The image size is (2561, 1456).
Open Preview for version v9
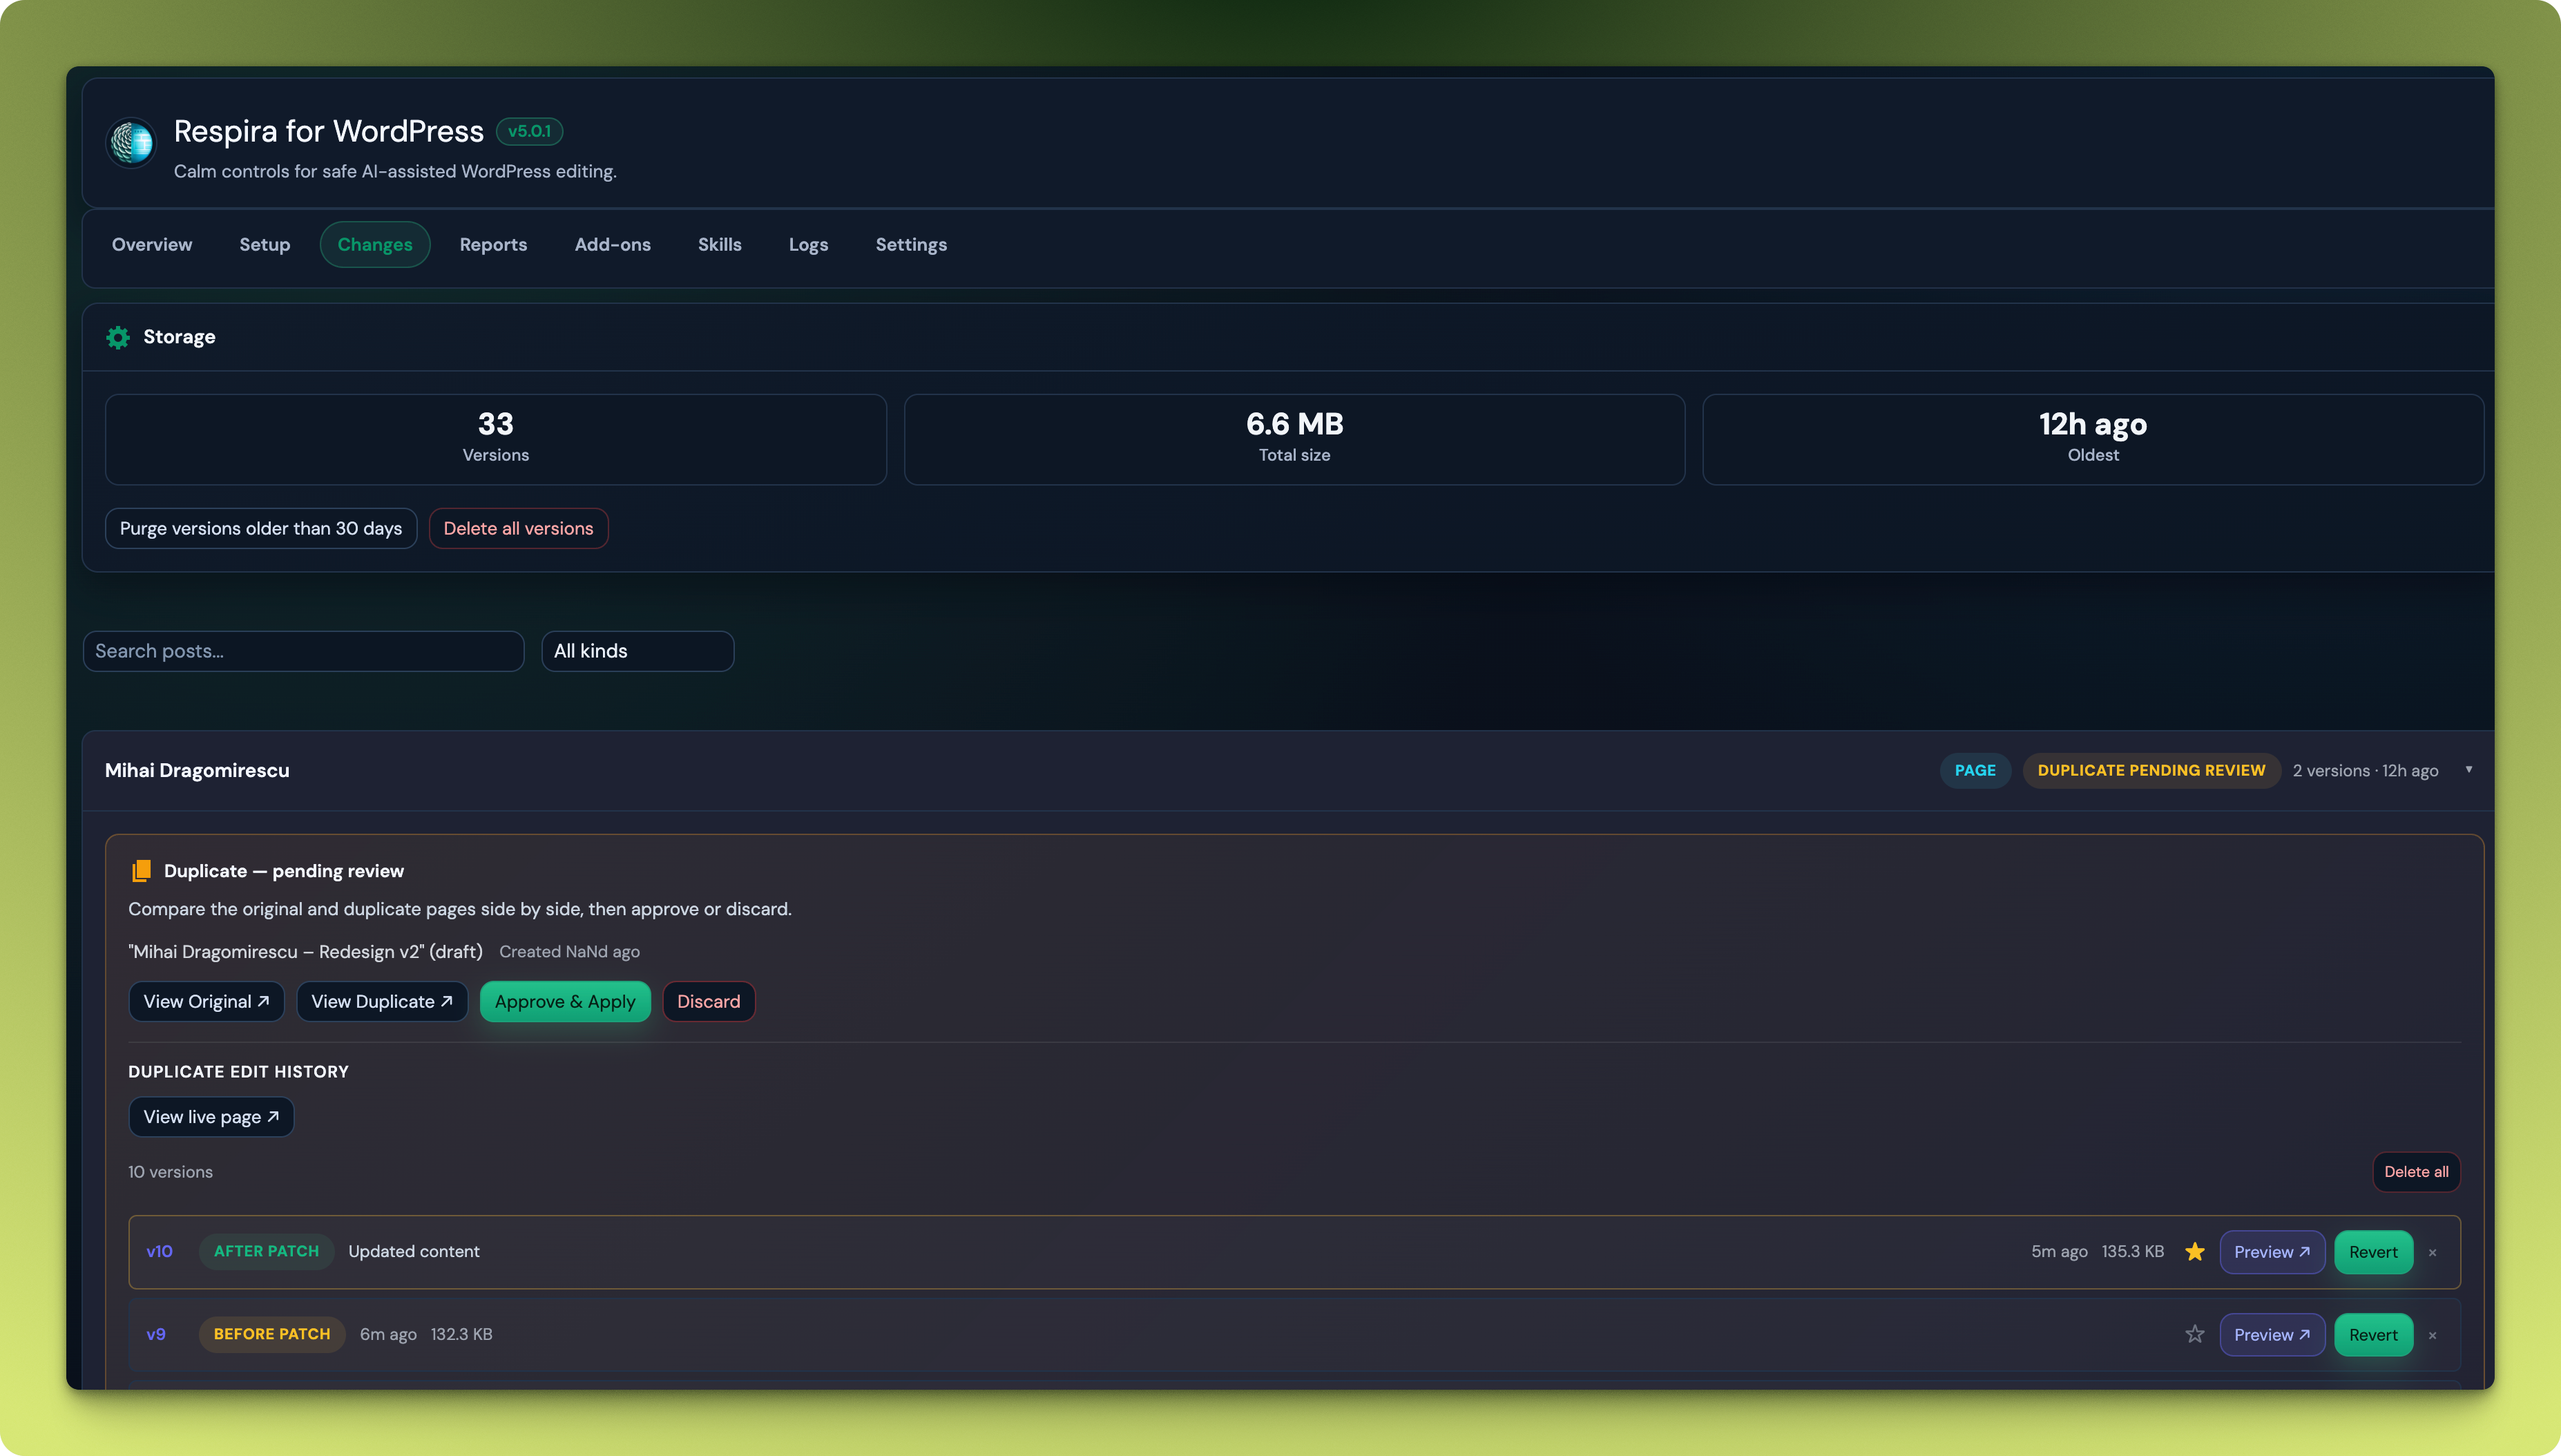coord(2271,1335)
